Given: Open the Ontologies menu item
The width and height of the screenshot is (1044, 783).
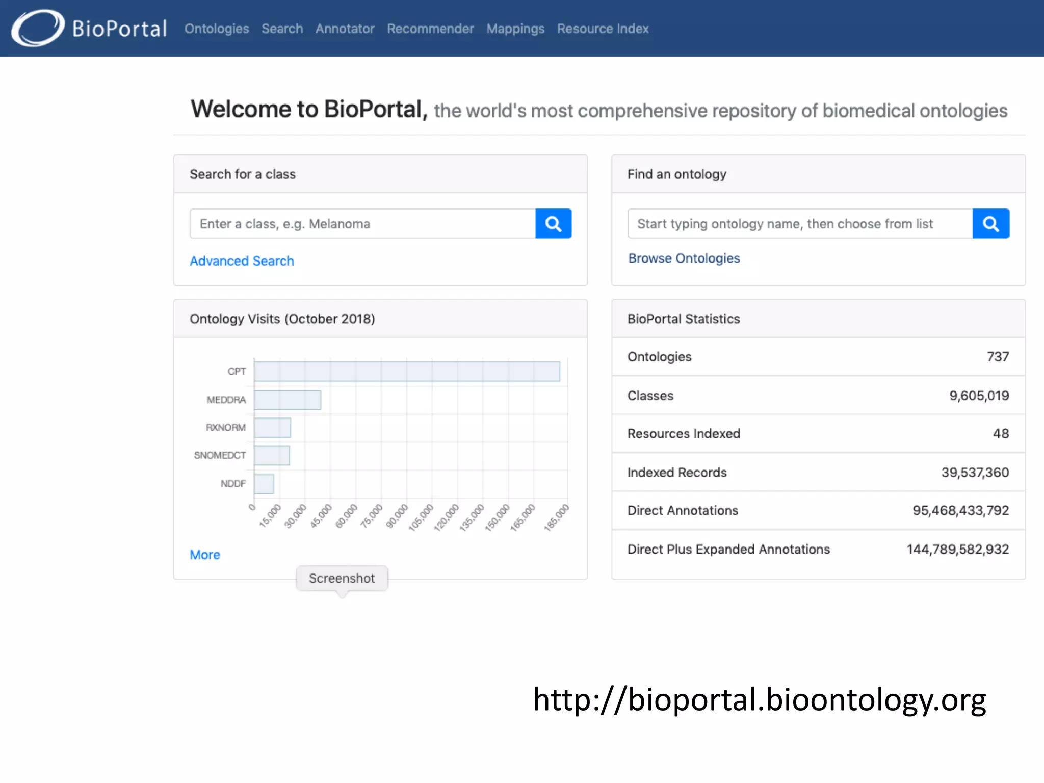Looking at the screenshot, I should [x=217, y=29].
